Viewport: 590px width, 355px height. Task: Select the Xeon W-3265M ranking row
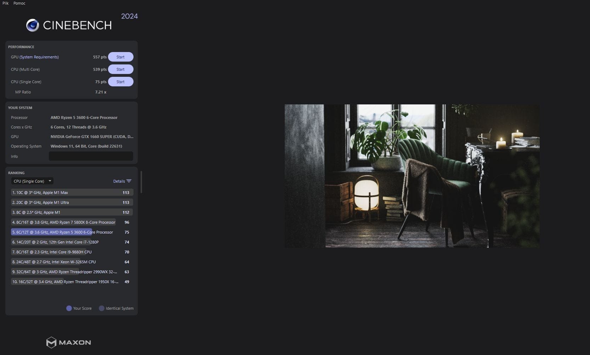[x=72, y=262]
